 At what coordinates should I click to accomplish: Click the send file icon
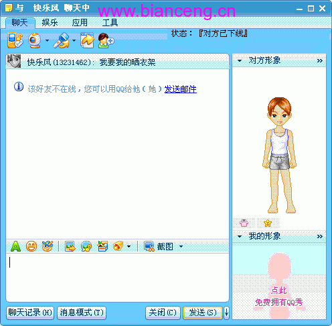(x=87, y=40)
